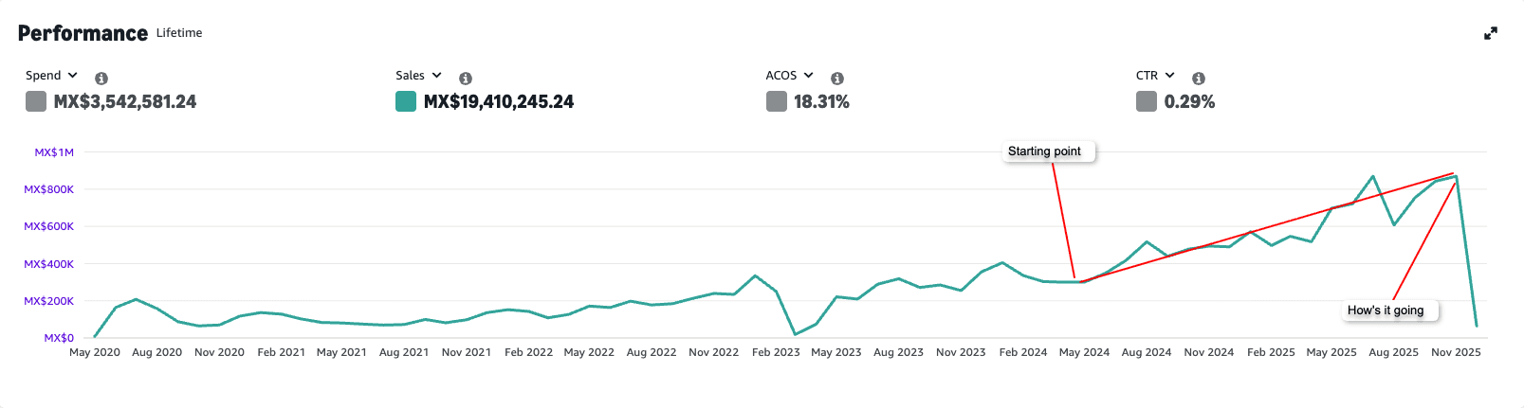Select the "Starting point" annotation label
Image resolution: width=1524 pixels, height=408 pixels.
[1044, 151]
